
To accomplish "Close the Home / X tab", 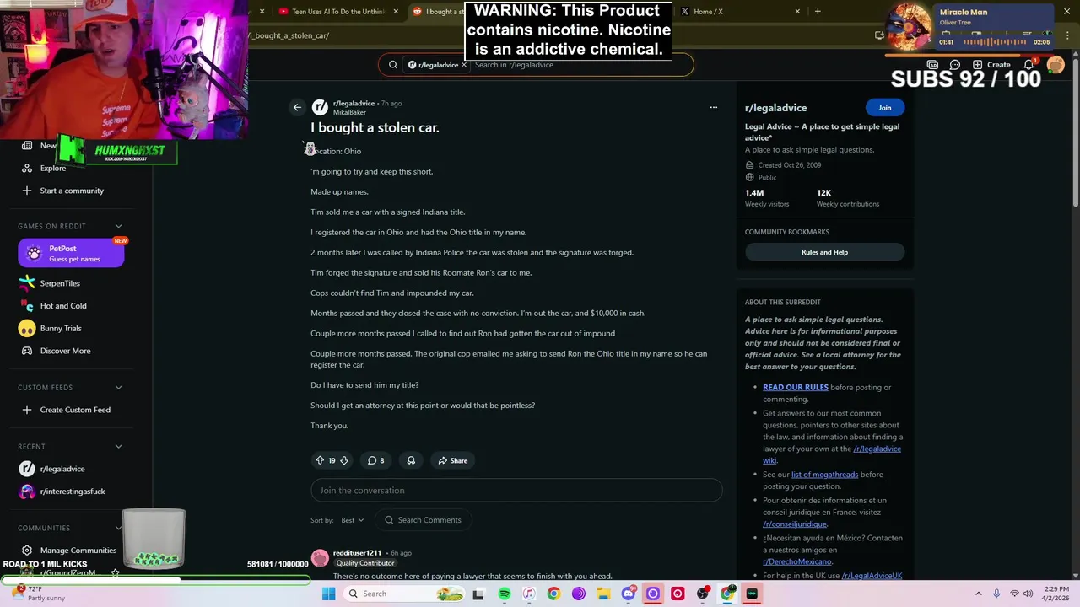I will (797, 12).
